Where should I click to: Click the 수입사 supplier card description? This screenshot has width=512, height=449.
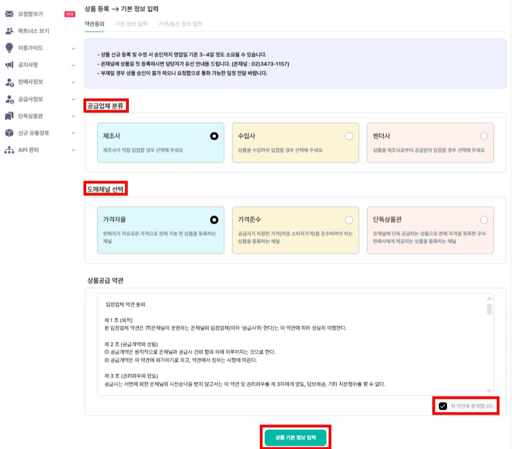pyautogui.click(x=280, y=150)
